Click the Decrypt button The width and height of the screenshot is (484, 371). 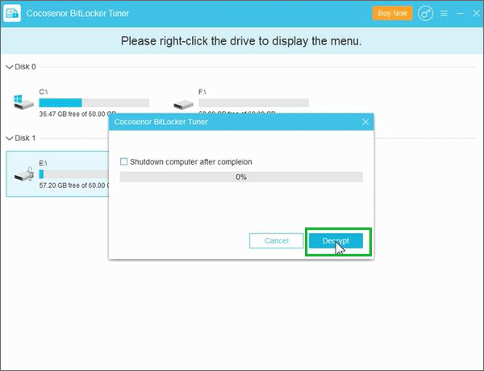(336, 240)
